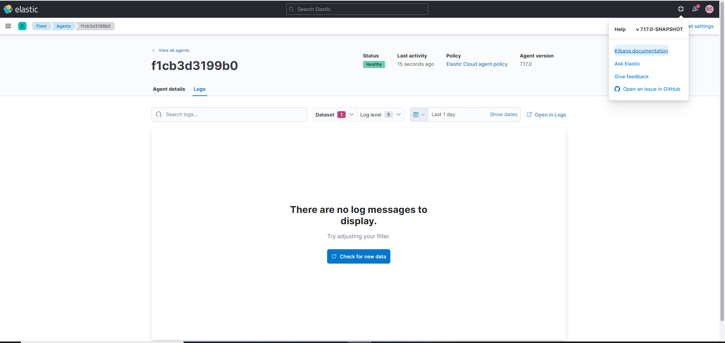Click the Elastic logo in top bar

click(22, 9)
